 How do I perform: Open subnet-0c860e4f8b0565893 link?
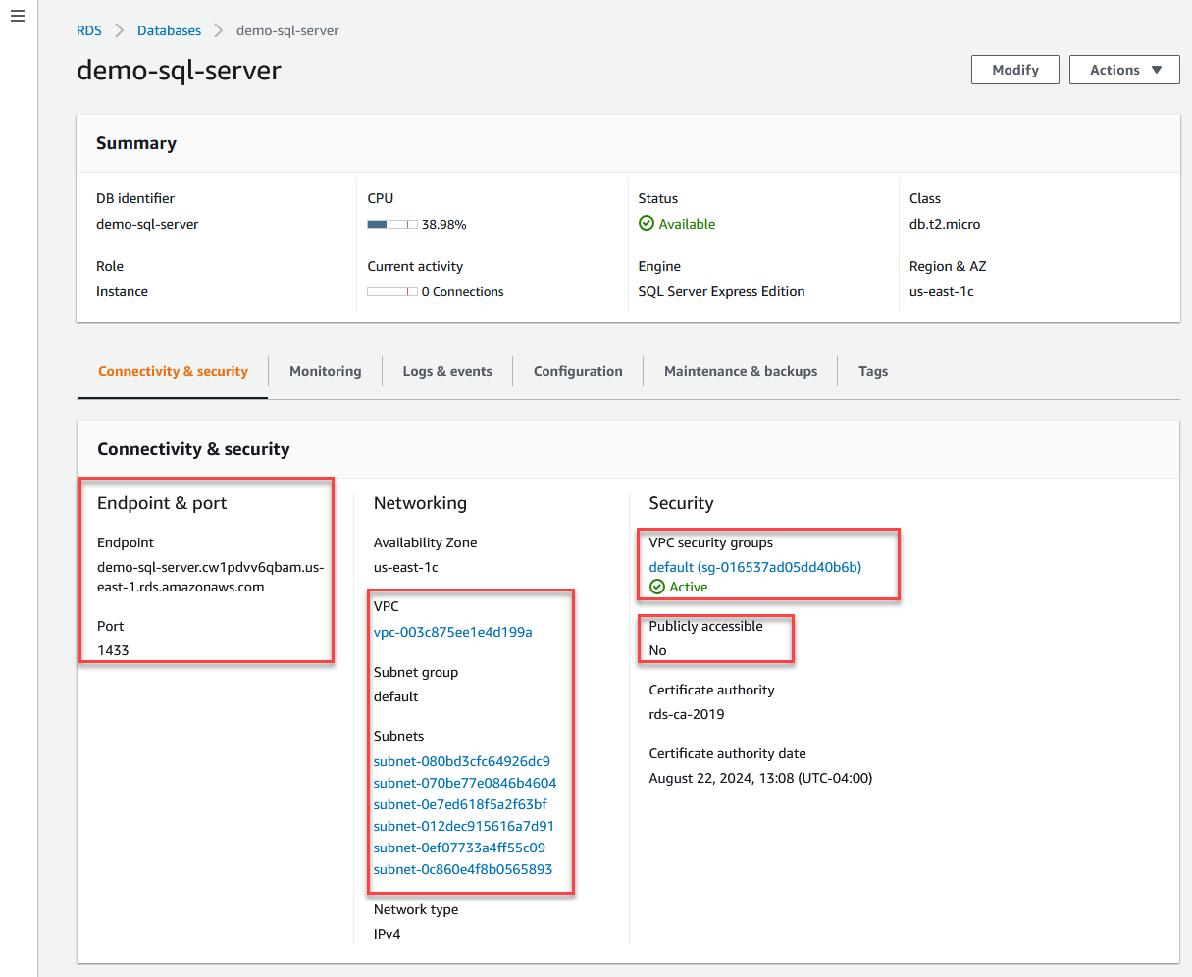463,869
